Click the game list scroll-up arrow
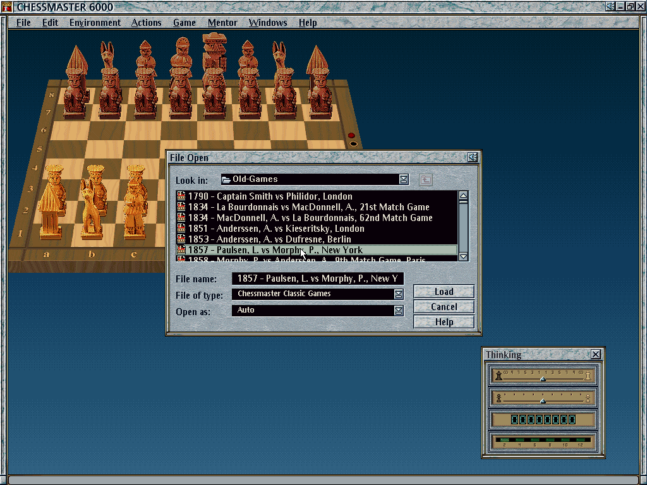 [x=463, y=196]
